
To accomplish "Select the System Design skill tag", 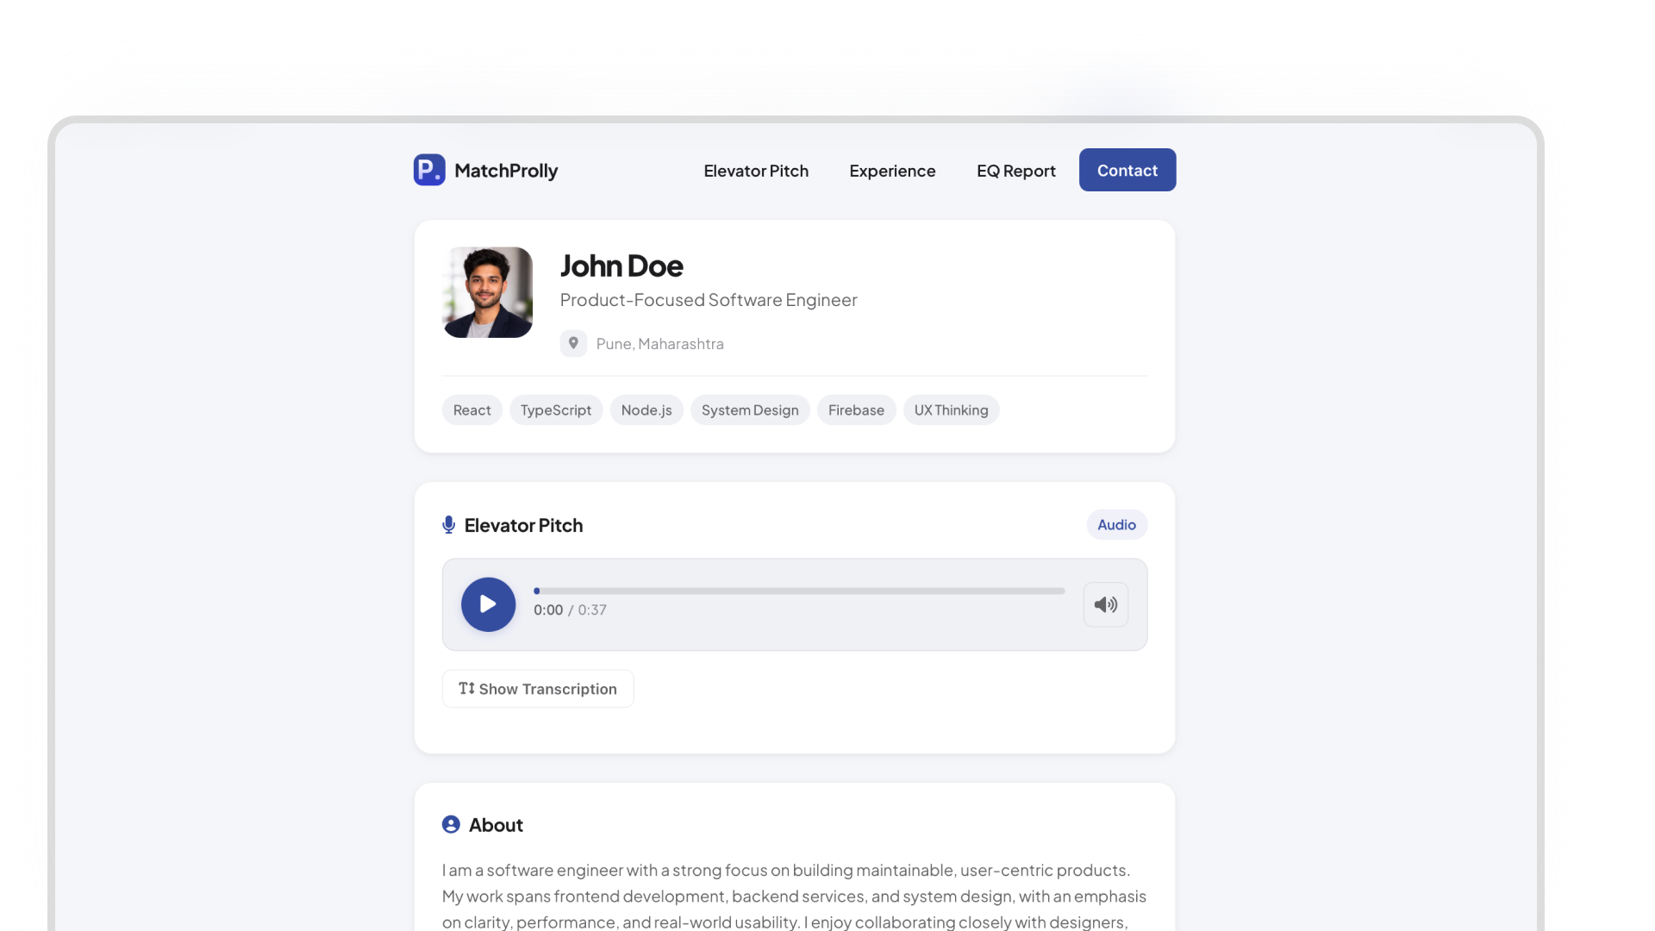I will point(749,409).
